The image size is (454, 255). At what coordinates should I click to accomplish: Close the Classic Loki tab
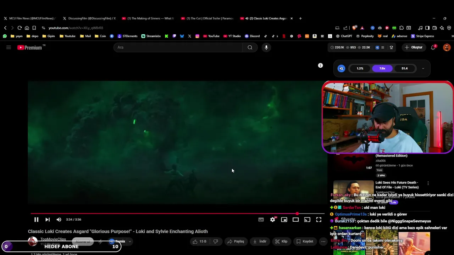point(292,18)
